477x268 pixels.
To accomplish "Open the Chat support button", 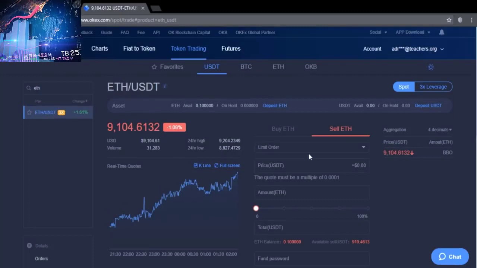I will 450,256.
